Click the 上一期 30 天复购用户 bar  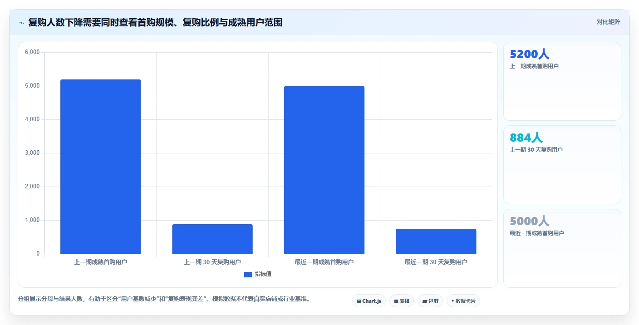(x=212, y=239)
